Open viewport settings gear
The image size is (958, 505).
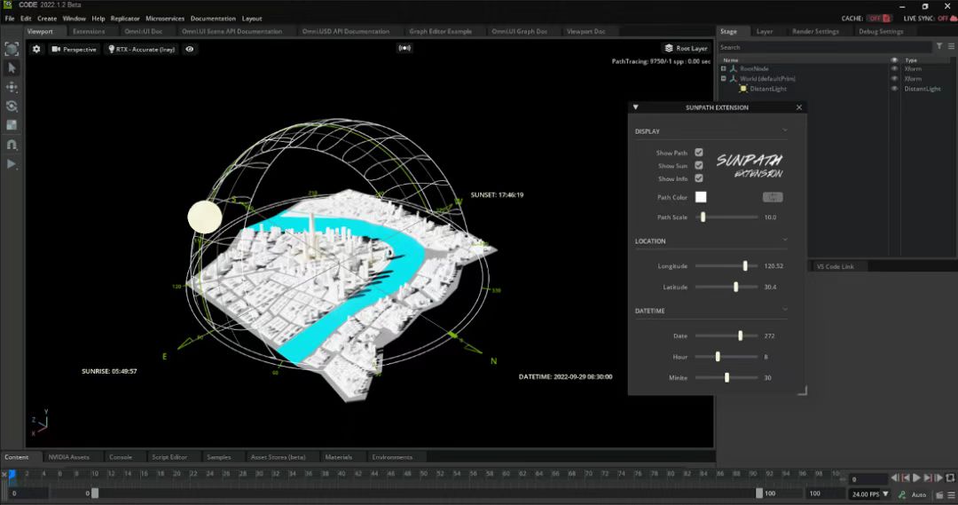(x=36, y=49)
